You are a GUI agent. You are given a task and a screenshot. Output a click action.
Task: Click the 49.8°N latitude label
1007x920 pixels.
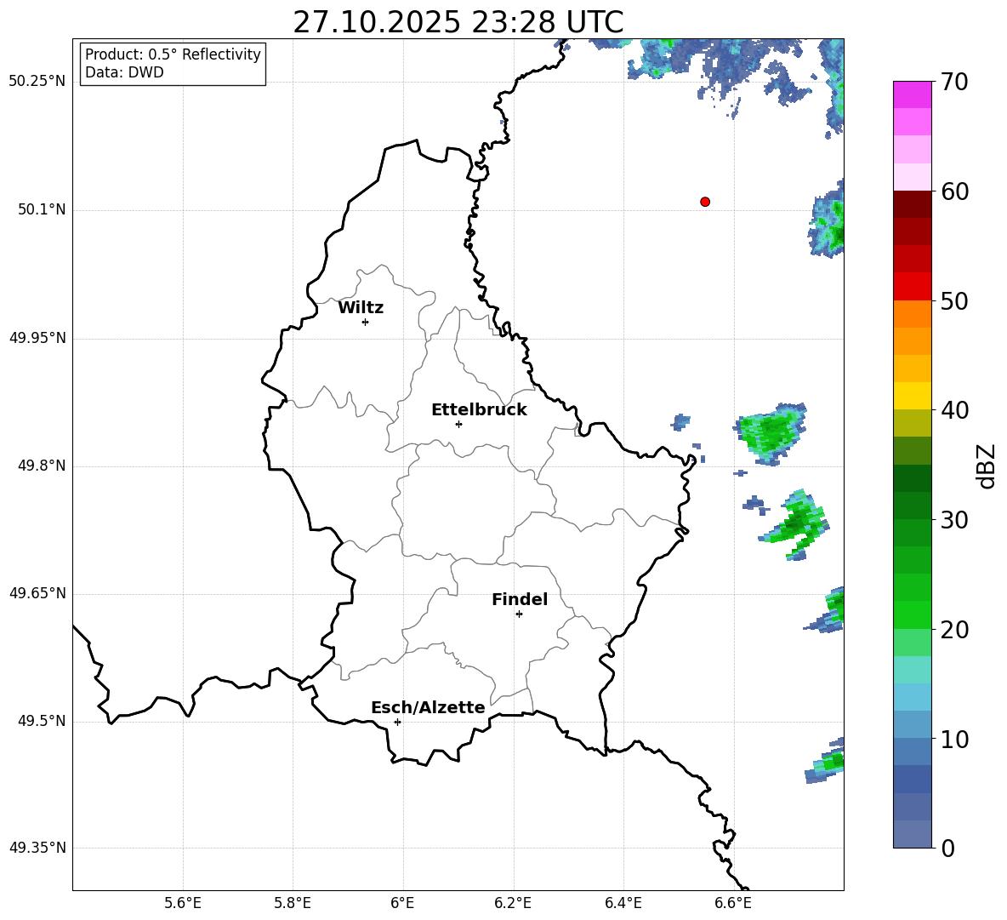pyautogui.click(x=42, y=466)
